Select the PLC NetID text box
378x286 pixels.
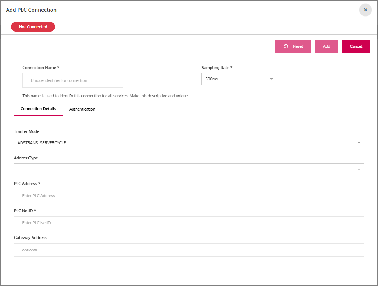[x=189, y=223]
